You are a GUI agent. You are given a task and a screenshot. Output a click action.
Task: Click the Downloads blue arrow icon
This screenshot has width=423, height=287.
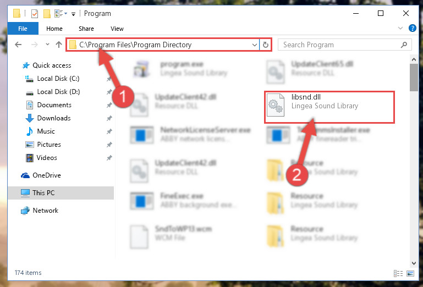tap(29, 118)
